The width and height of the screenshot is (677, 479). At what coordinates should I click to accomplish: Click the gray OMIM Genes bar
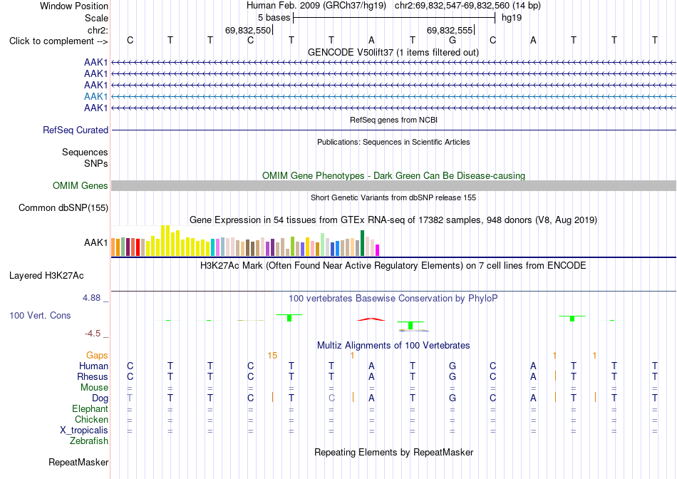394,186
